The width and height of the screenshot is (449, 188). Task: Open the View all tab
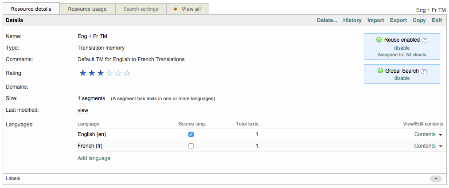187,9
